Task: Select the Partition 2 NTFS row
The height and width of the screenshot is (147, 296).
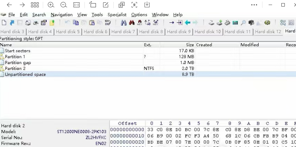Action: tap(148, 68)
